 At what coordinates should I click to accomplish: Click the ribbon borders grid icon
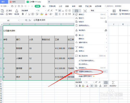point(32,14)
